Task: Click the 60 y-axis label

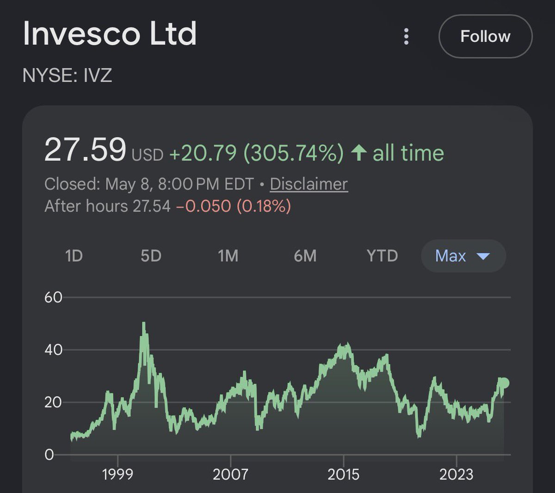Action: coord(53,297)
